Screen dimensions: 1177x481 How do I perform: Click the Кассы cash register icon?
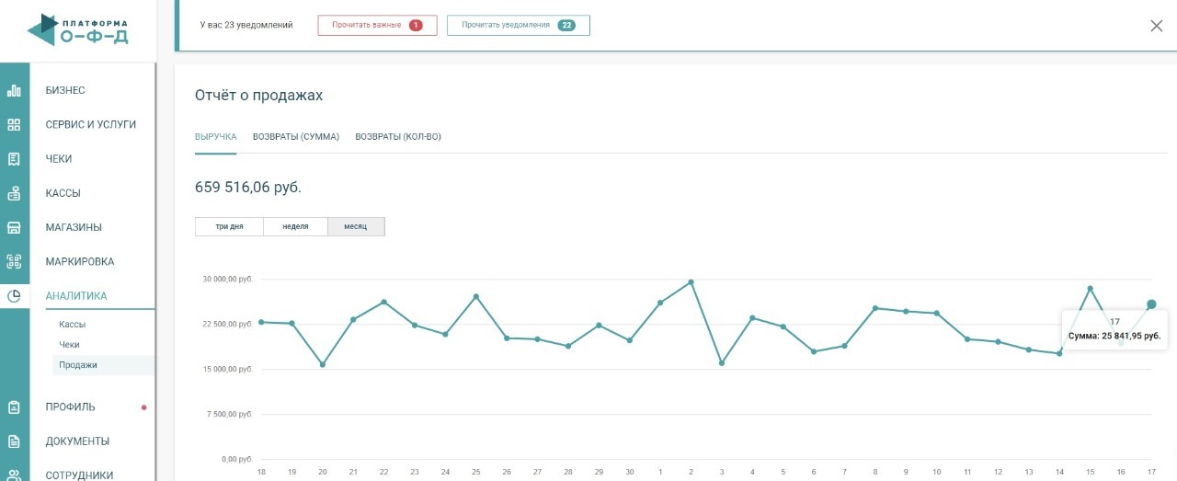point(14,193)
